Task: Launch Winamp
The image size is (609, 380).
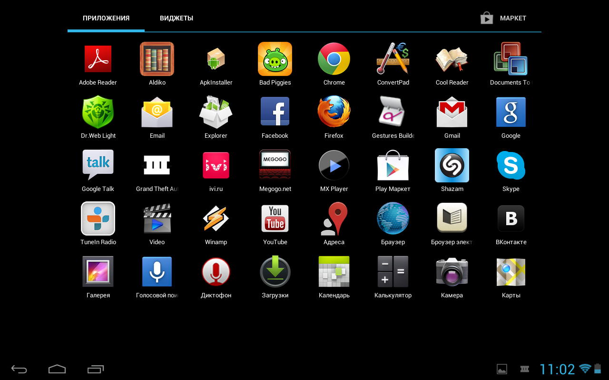Action: [x=216, y=218]
